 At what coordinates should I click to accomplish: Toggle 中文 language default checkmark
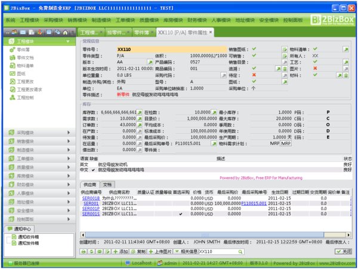(x=93, y=170)
